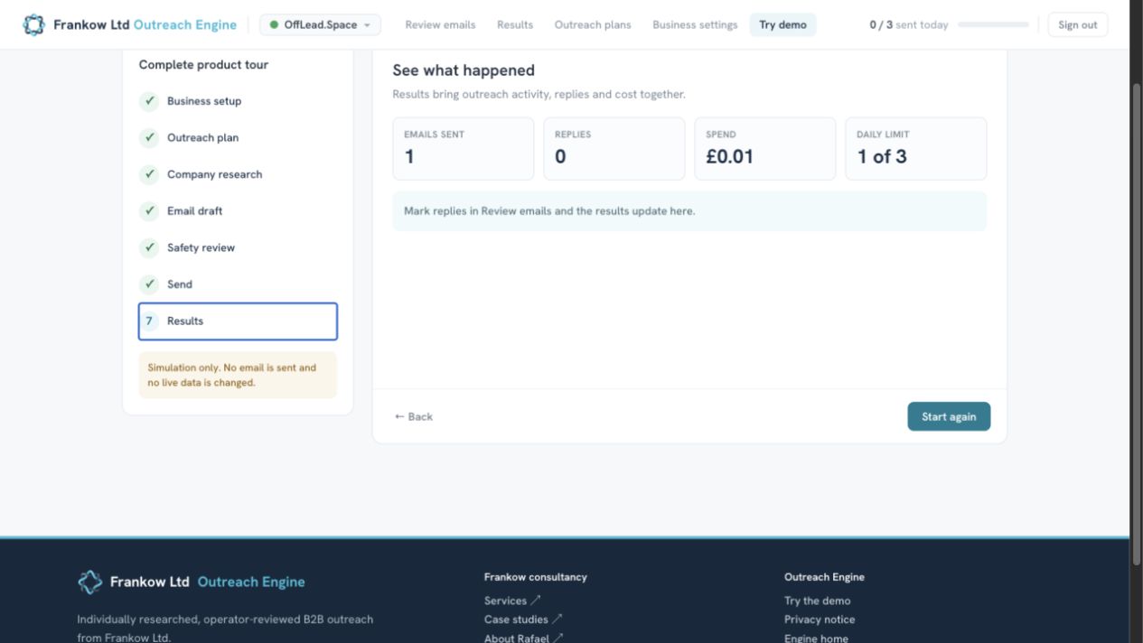1143x643 pixels.
Task: Go to the Results nav tab
Action: pyautogui.click(x=515, y=25)
